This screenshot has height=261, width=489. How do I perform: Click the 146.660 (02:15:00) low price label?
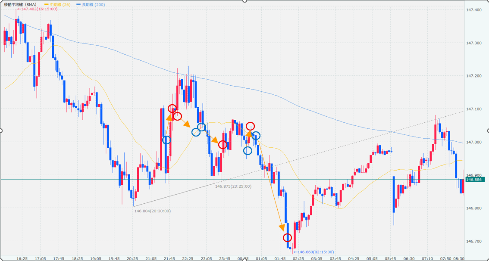(x=307, y=252)
